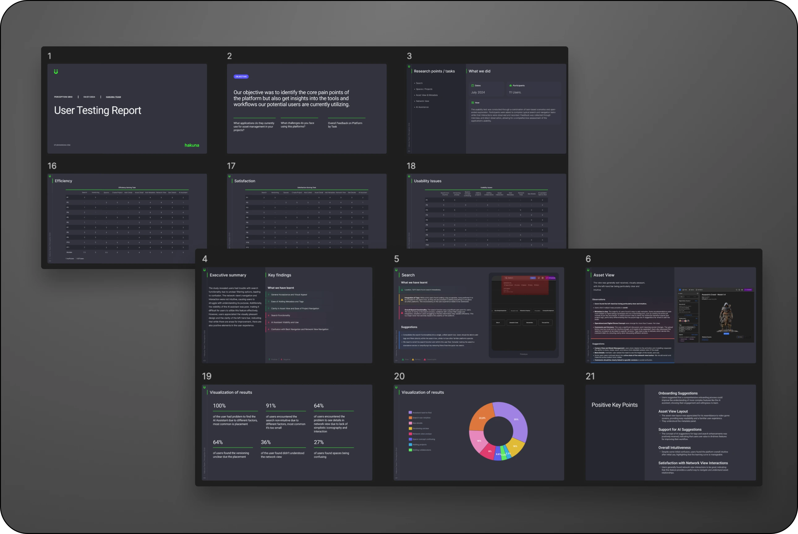Click the red Network view unclear legend swatch

click(x=410, y=434)
